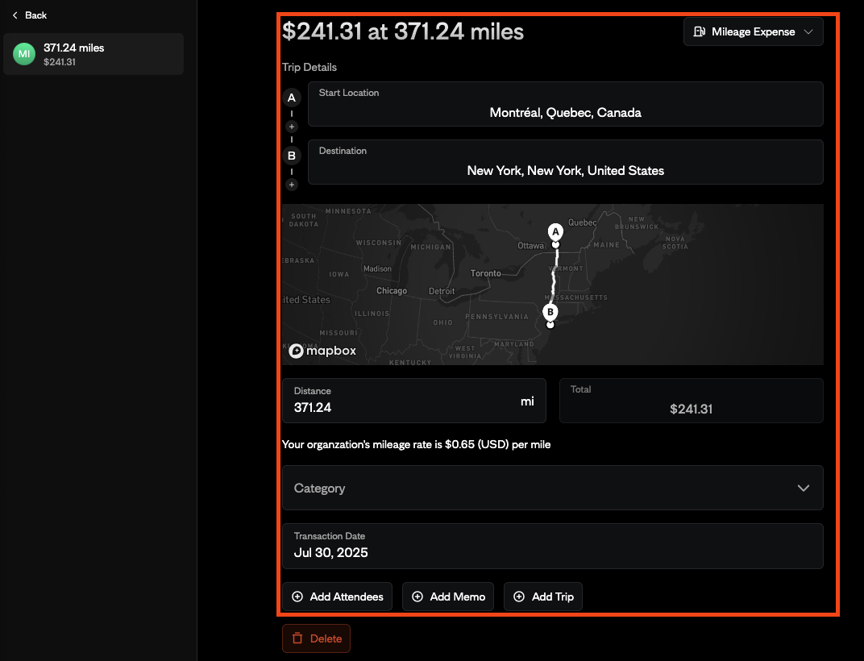Open the Mileage Expense type dropdown
The height and width of the screenshot is (661, 864).
pyautogui.click(x=754, y=32)
